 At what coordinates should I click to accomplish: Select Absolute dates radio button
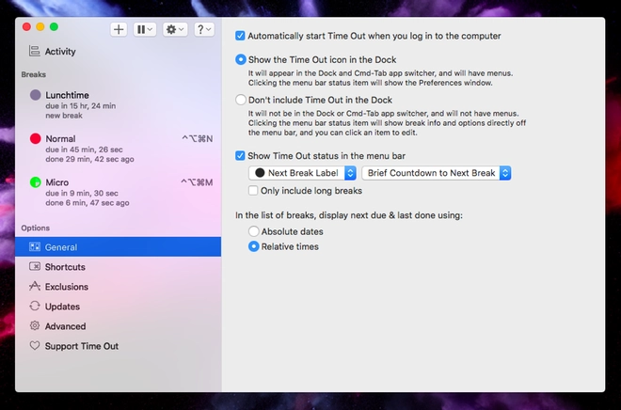[x=253, y=231]
